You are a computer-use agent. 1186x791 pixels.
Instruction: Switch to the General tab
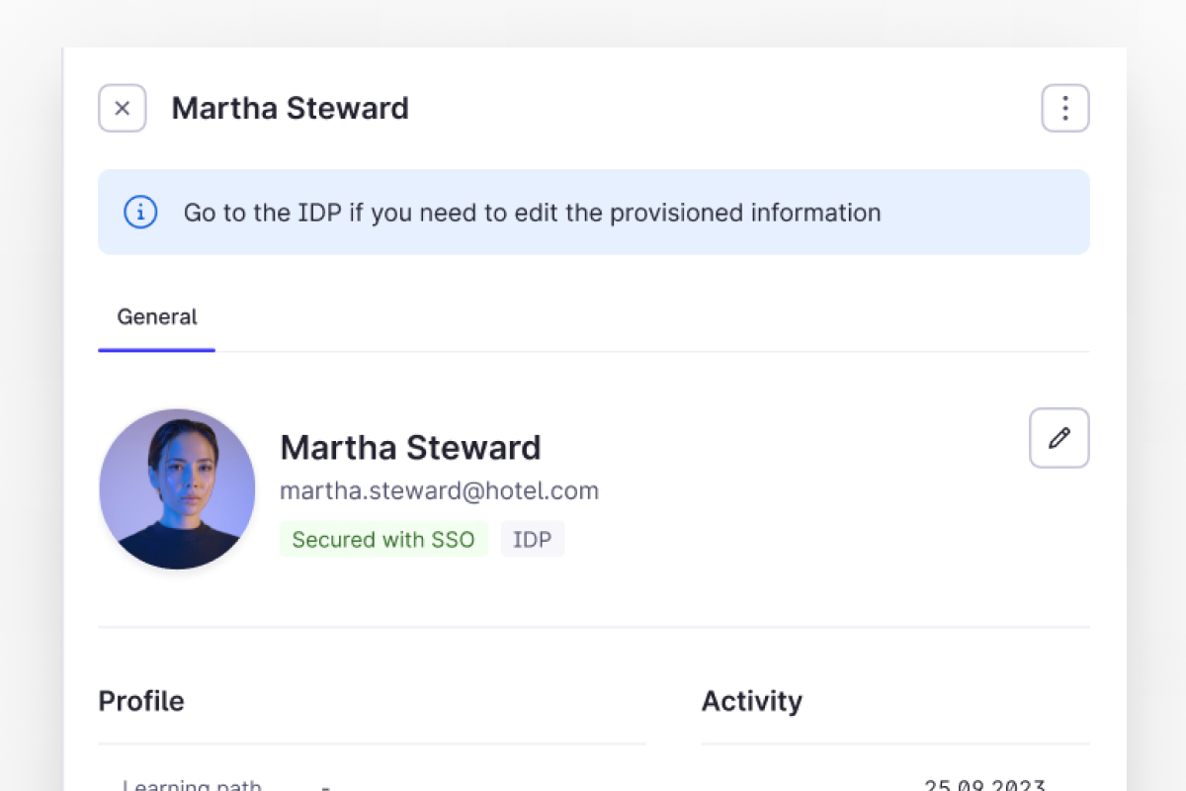157,317
